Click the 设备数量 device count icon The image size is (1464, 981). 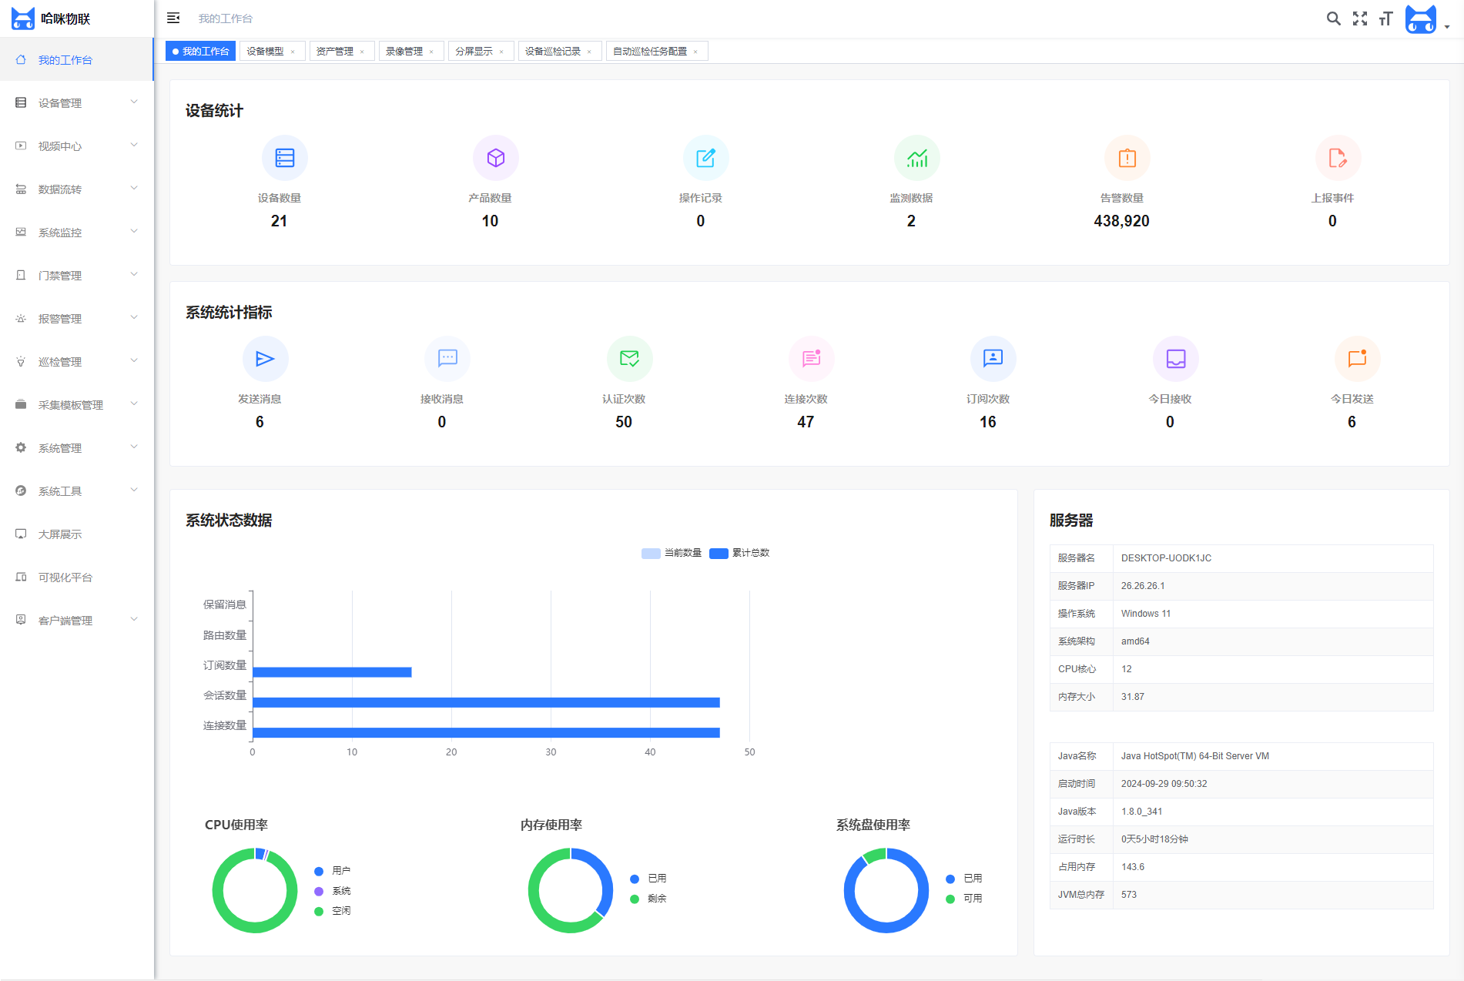coord(284,158)
